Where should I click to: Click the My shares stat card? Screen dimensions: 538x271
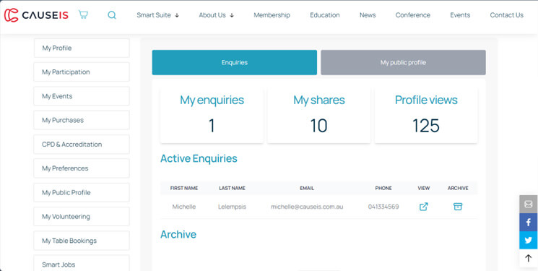coord(318,116)
